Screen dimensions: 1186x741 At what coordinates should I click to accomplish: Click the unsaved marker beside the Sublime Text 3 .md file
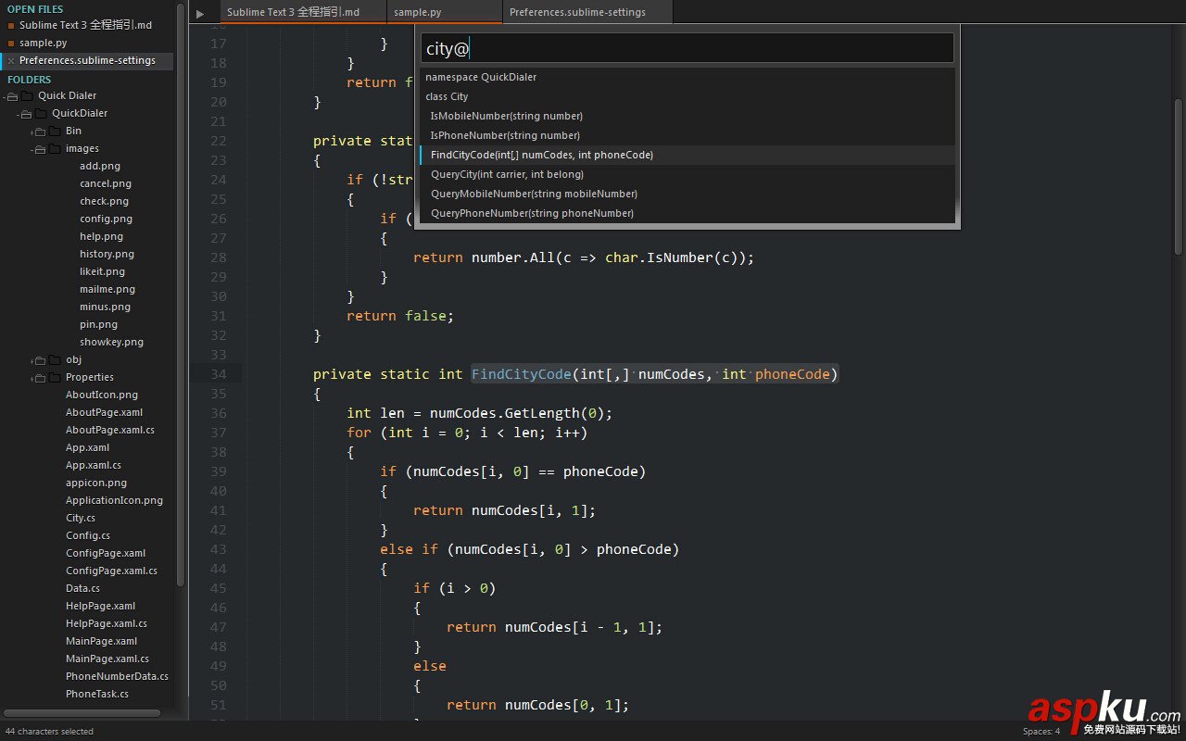pos(11,25)
